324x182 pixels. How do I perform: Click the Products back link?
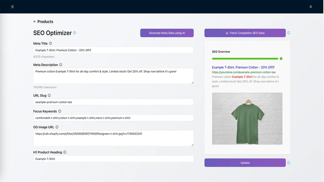pyautogui.click(x=45, y=21)
